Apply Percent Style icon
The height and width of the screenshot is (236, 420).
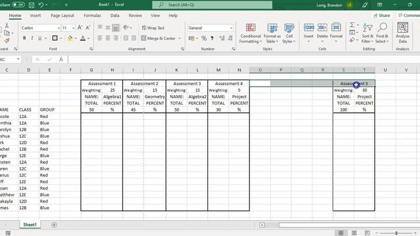[x=204, y=38]
